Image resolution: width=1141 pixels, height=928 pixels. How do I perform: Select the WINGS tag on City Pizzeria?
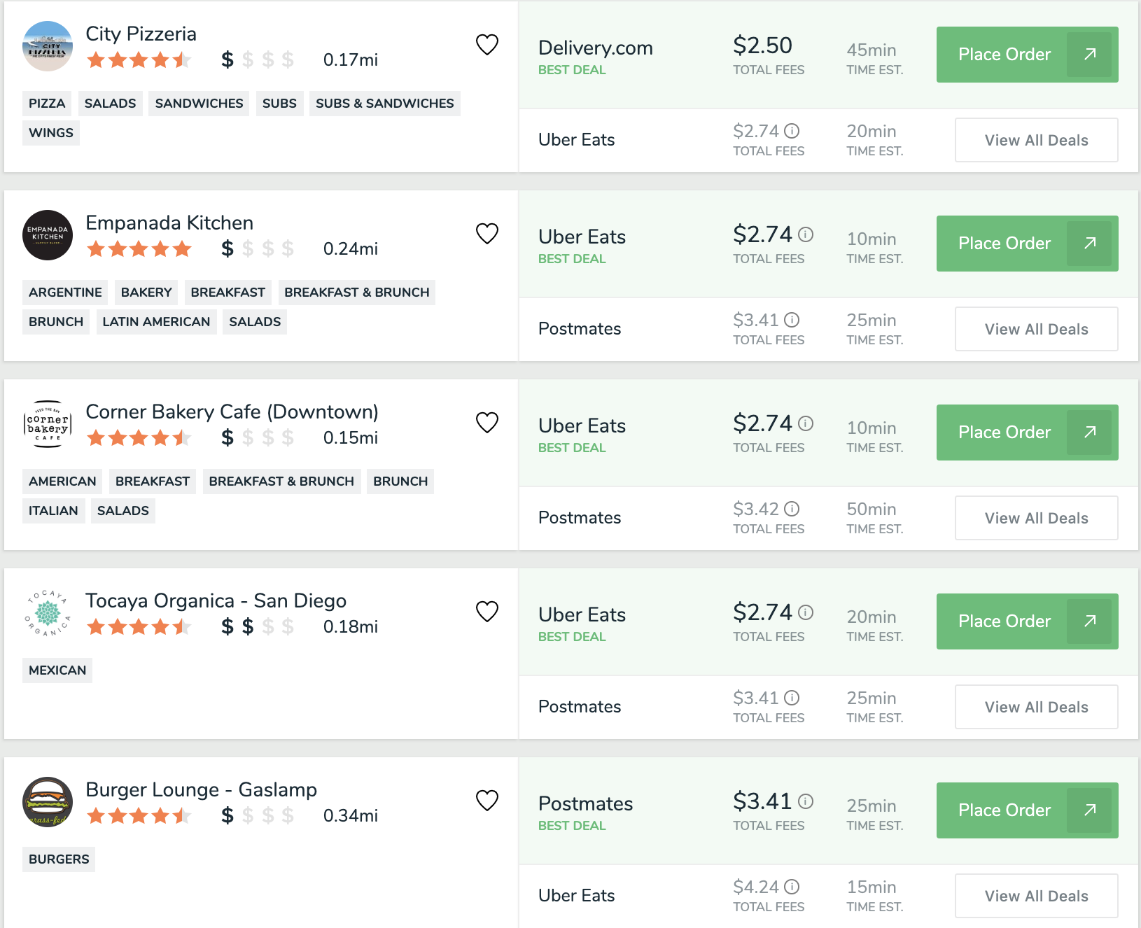(51, 133)
